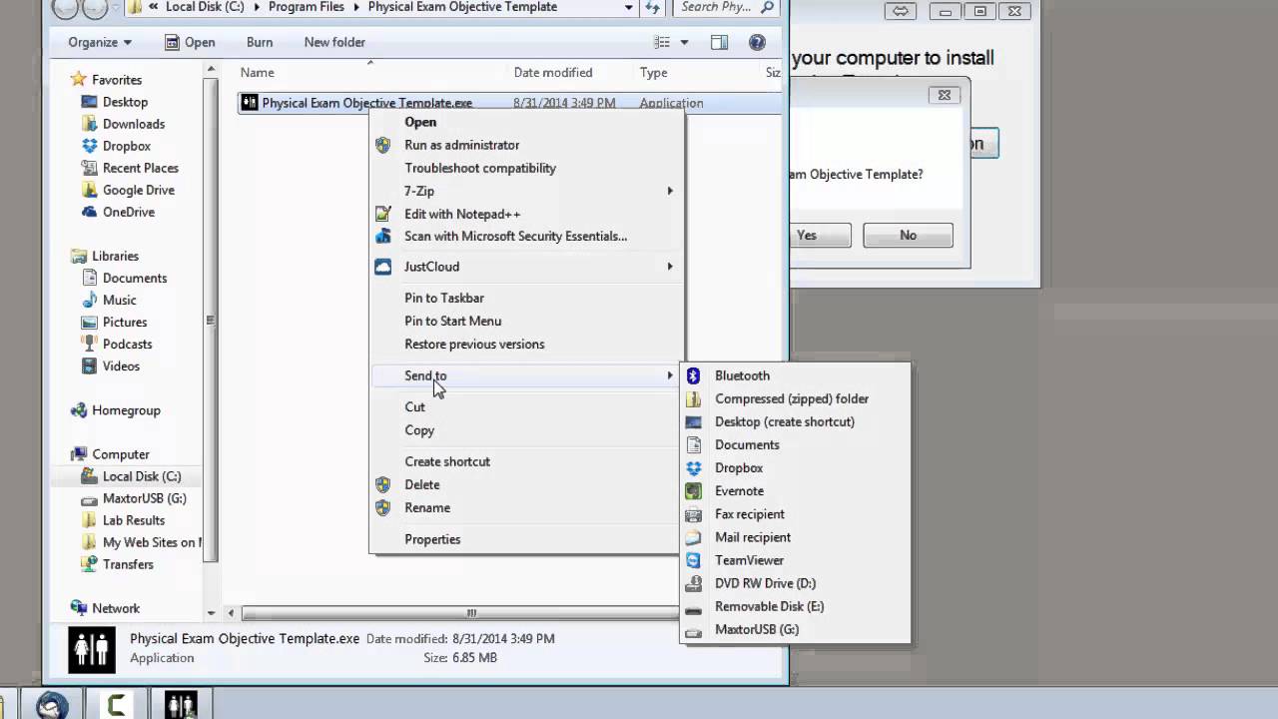Sort by the Name column header

pyautogui.click(x=258, y=72)
